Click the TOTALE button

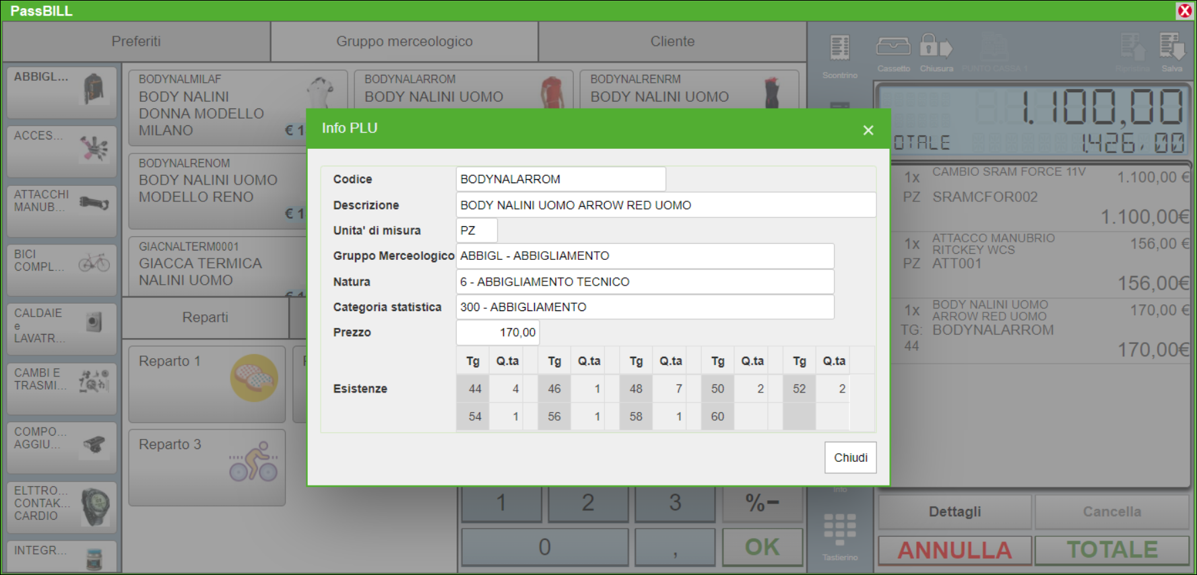coord(1111,550)
